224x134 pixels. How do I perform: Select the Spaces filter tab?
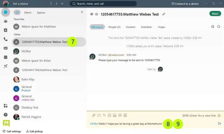[41, 12]
